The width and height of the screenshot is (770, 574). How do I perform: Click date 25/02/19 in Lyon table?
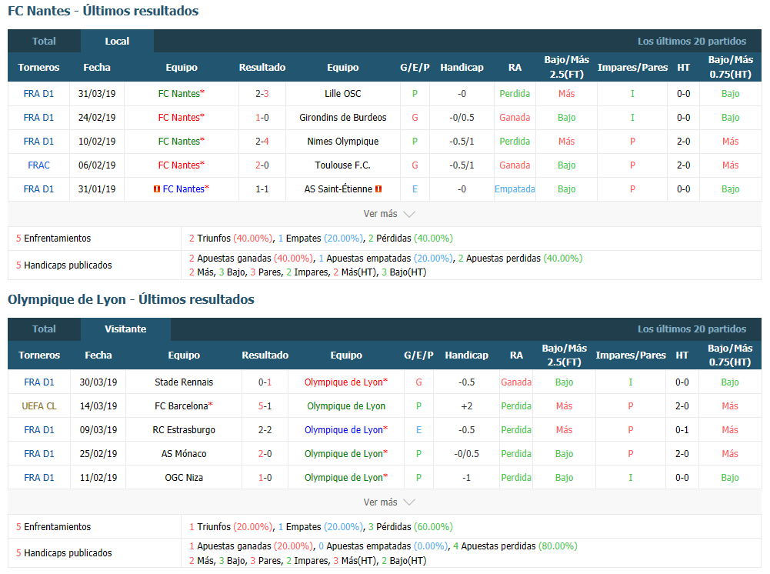pos(98,454)
